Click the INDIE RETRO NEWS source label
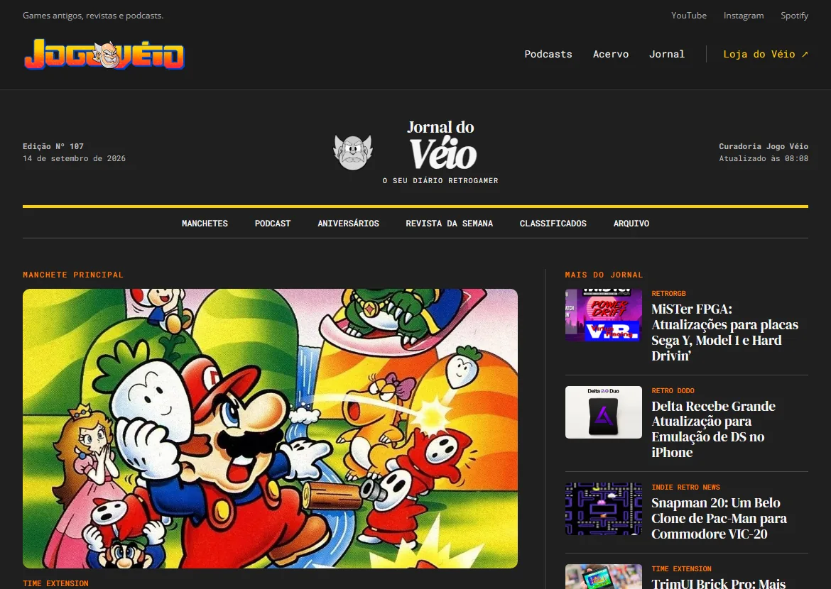The width and height of the screenshot is (831, 589). pos(686,488)
